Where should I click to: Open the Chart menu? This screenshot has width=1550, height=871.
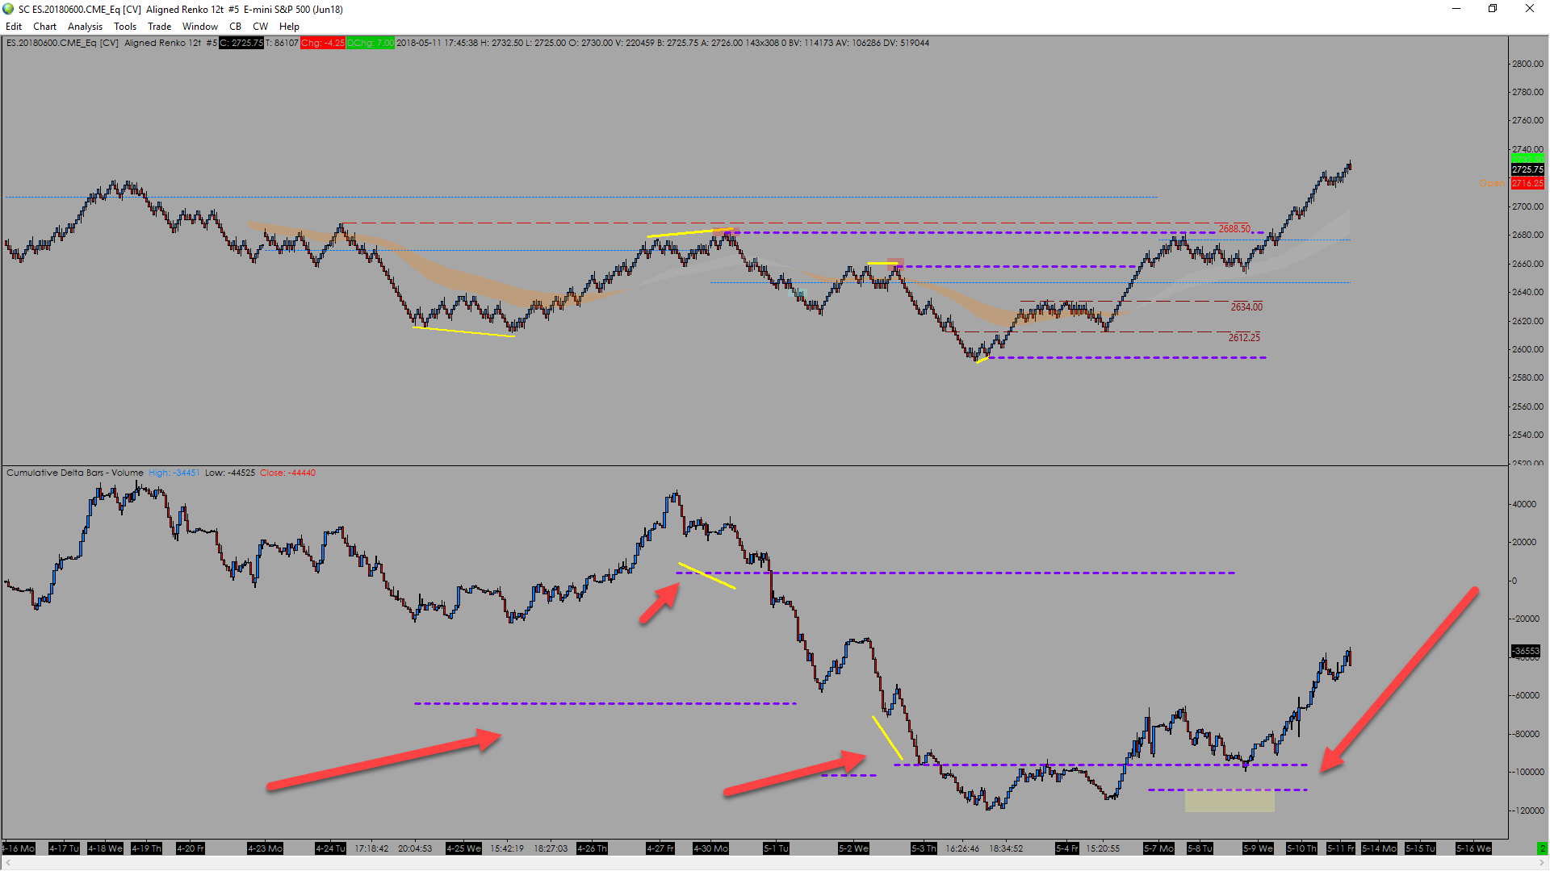click(44, 27)
